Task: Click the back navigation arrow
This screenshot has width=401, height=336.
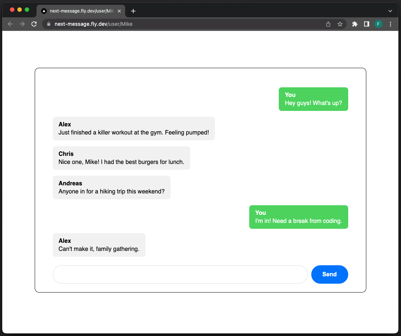Action: (10, 24)
